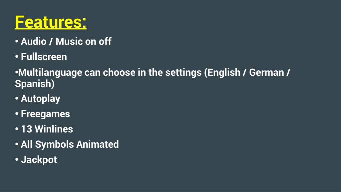Select the Autoplay bullet text
Image resolution: width=341 pixels, height=192 pixels.
(x=40, y=99)
